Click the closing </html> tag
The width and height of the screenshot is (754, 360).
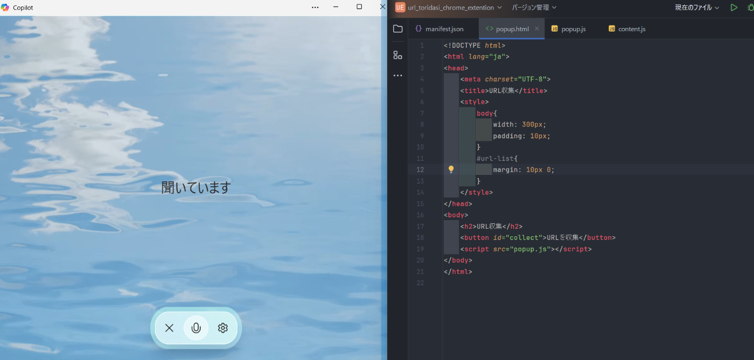click(458, 272)
